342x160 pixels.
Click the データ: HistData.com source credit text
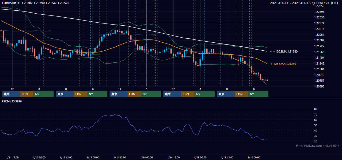pos(317,146)
